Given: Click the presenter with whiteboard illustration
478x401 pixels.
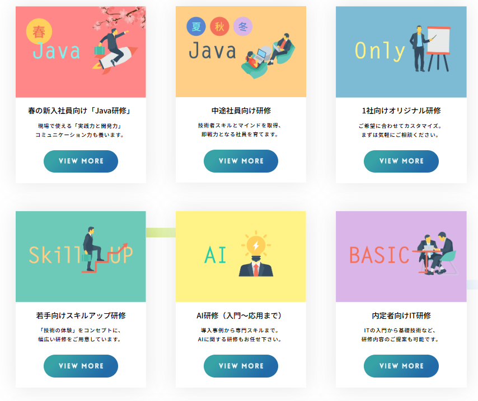Looking at the screenshot, I should 430,49.
